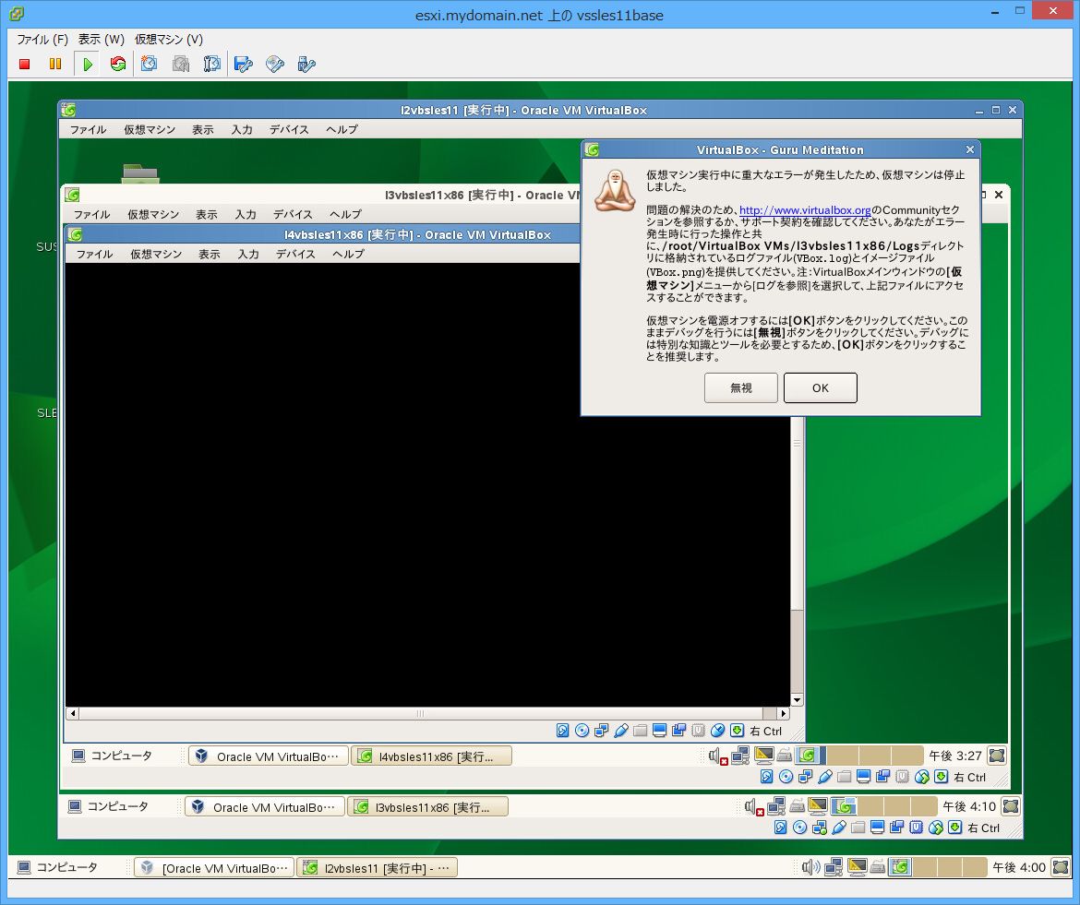
Task: Open the 表示 (W) menu in vSphere console
Action: pos(101,40)
